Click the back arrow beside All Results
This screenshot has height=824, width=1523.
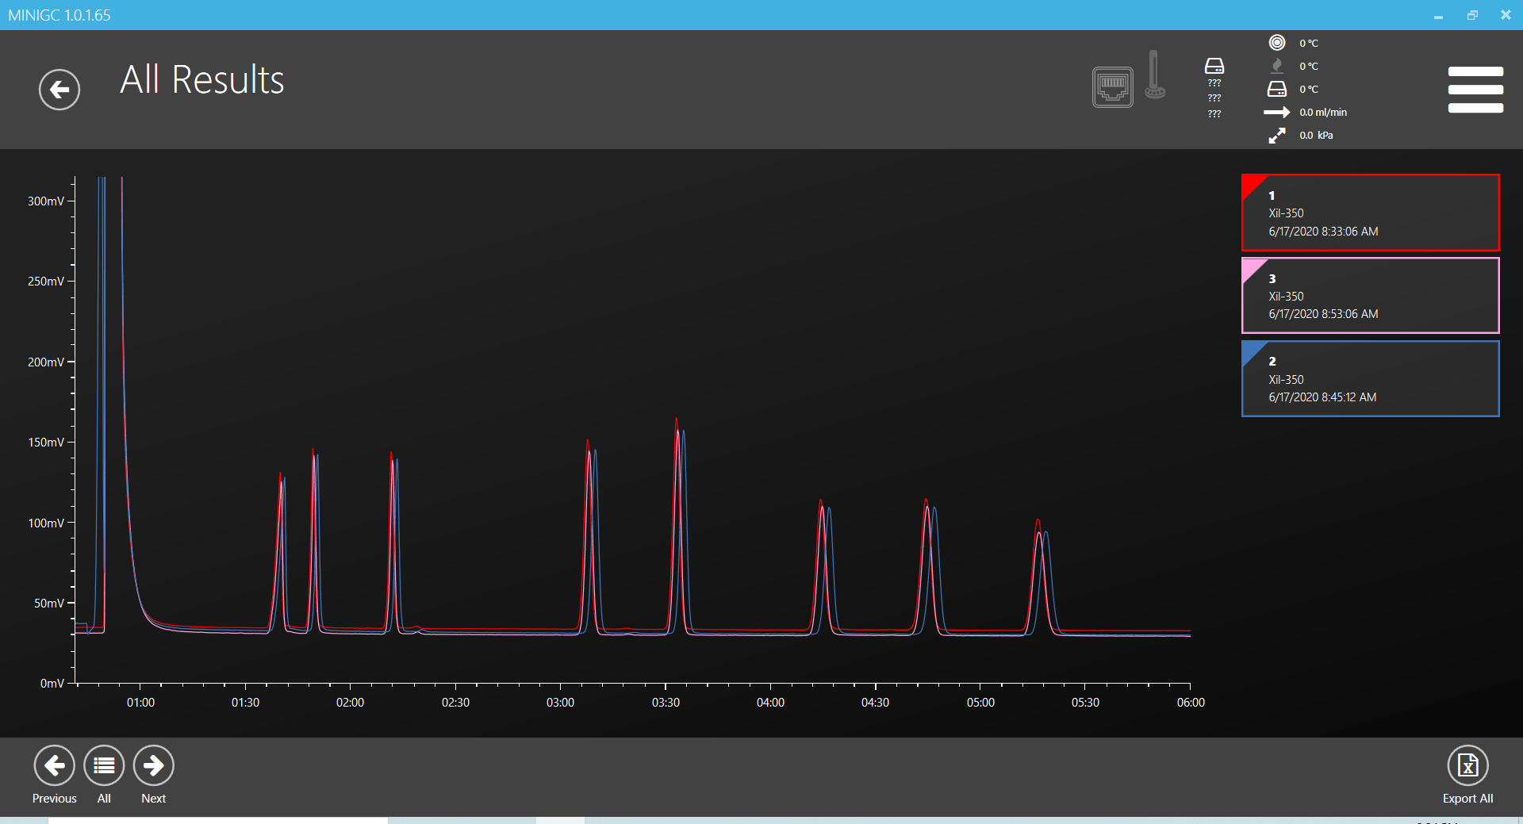(x=59, y=90)
